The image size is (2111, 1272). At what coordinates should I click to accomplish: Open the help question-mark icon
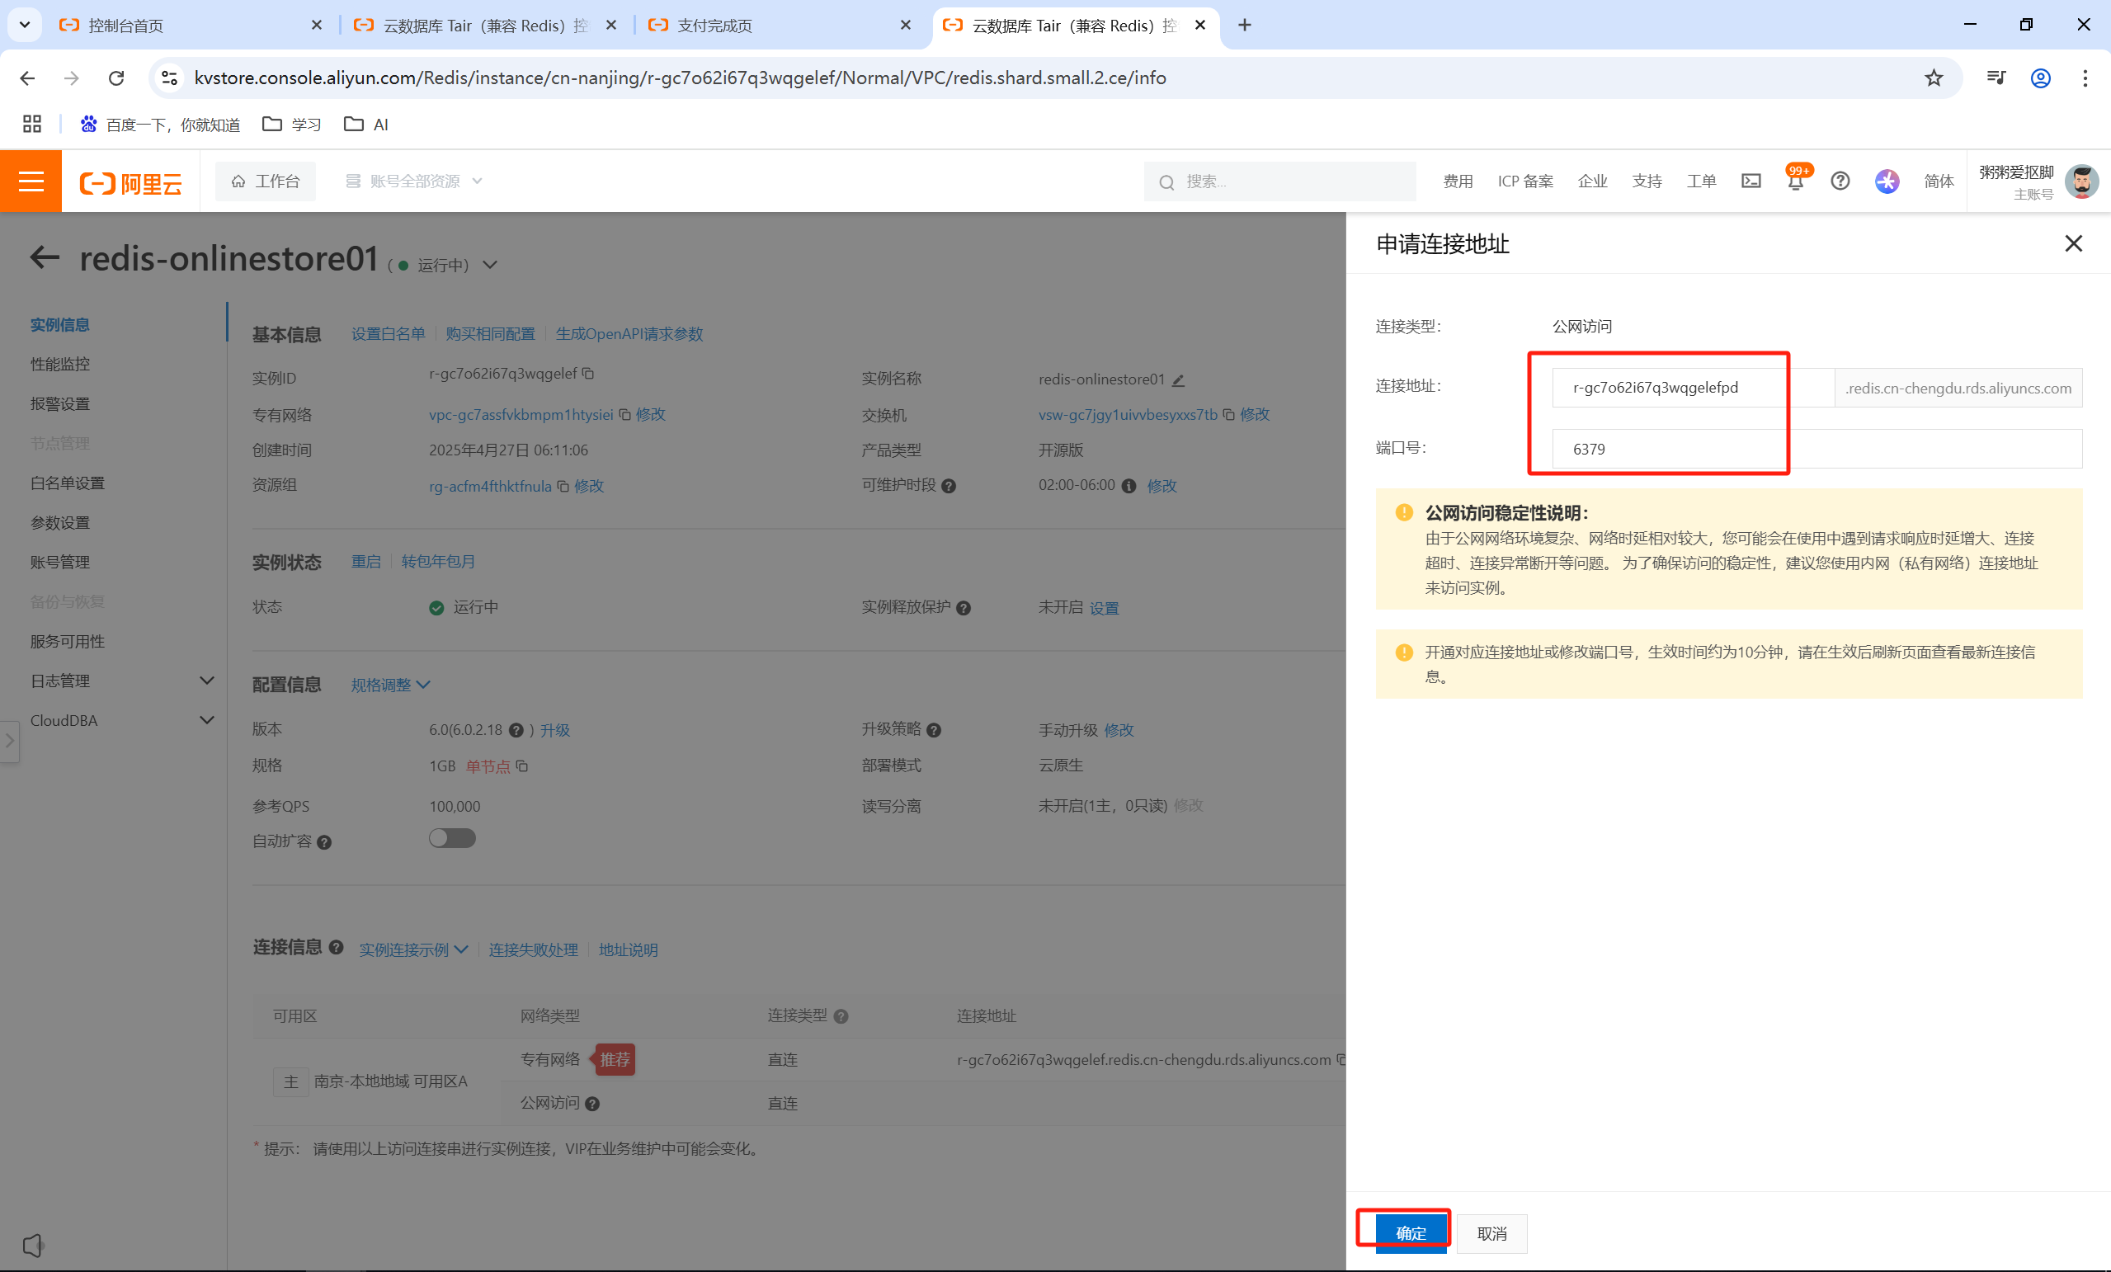point(1840,181)
